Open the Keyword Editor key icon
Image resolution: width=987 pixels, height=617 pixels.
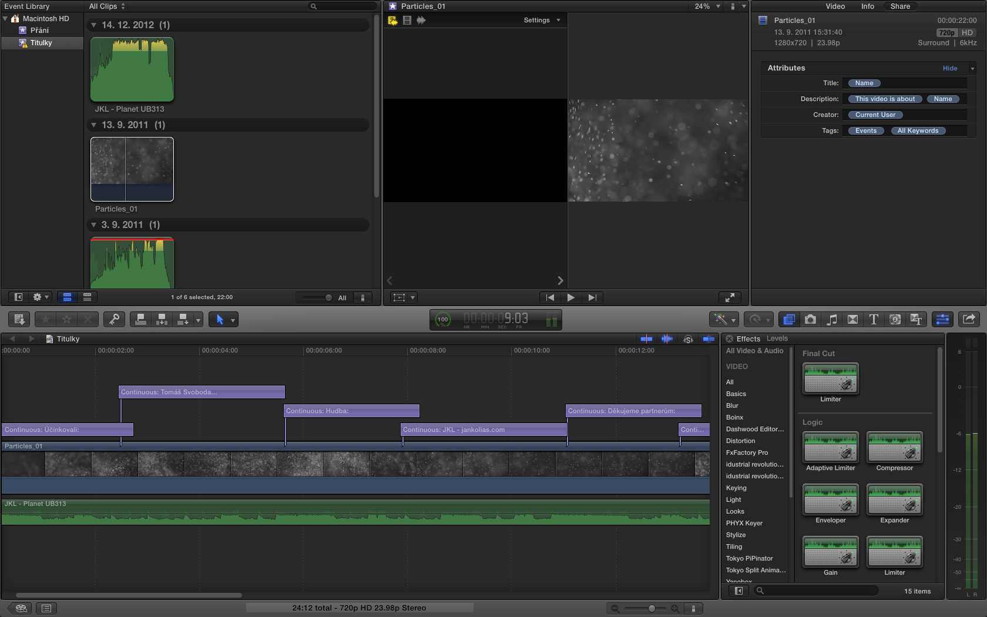click(114, 319)
